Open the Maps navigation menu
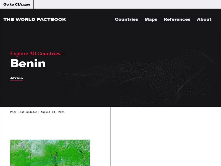 click(x=151, y=19)
